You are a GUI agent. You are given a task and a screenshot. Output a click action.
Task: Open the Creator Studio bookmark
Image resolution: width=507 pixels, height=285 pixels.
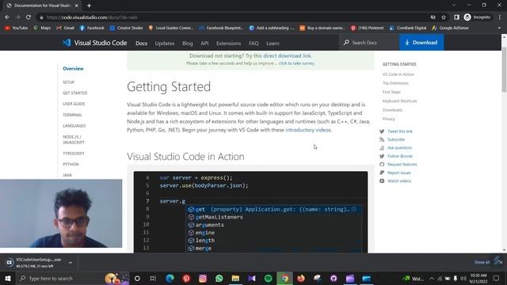tap(126, 28)
